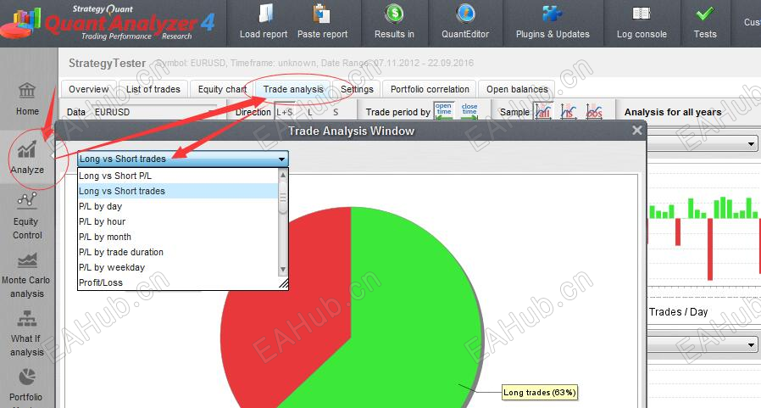The height and width of the screenshot is (408, 761).
Task: Click the Long trades (63%) label
Action: tap(540, 393)
